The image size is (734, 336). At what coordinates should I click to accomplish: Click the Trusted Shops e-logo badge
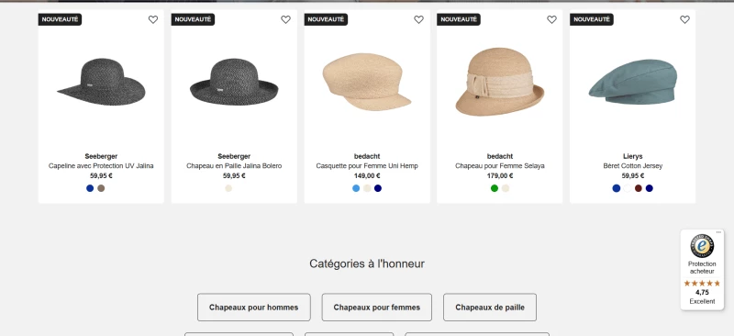(x=702, y=246)
